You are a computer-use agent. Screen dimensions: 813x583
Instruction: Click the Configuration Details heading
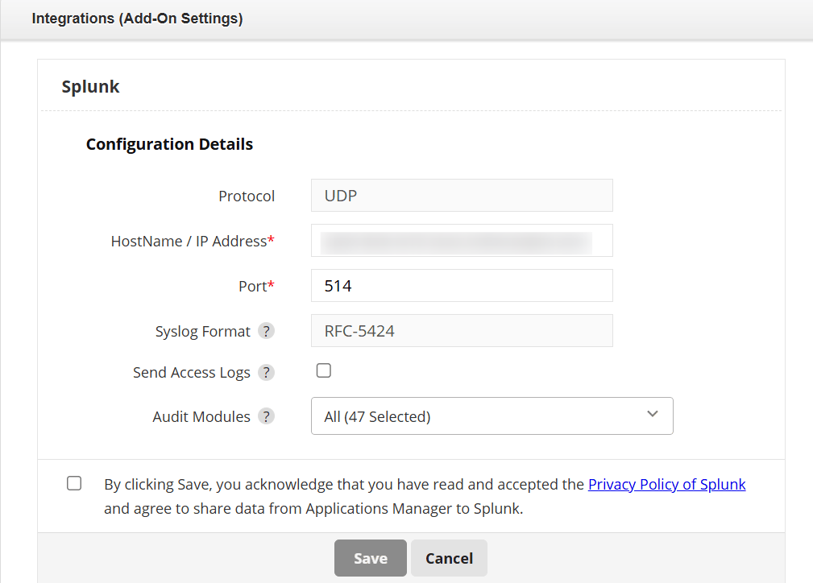pos(169,144)
